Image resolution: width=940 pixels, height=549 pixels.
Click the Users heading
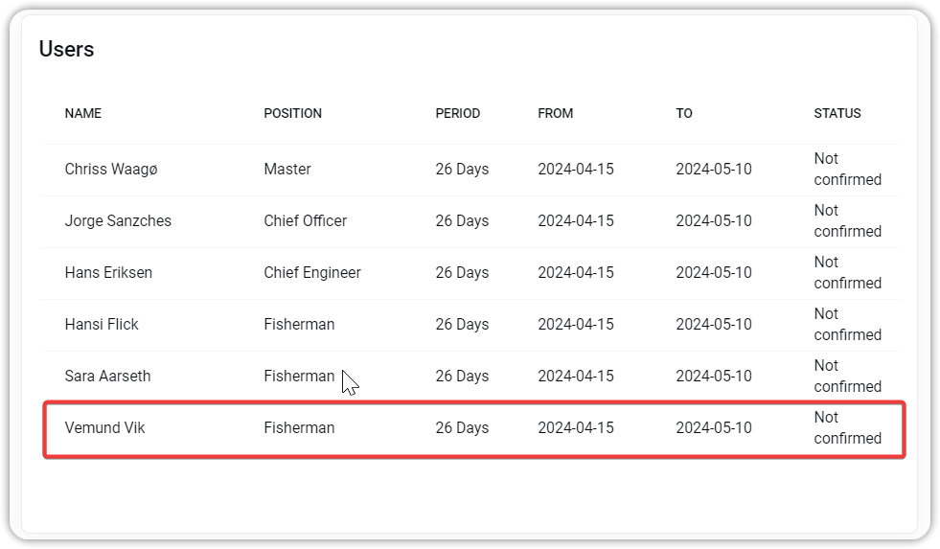tap(66, 49)
